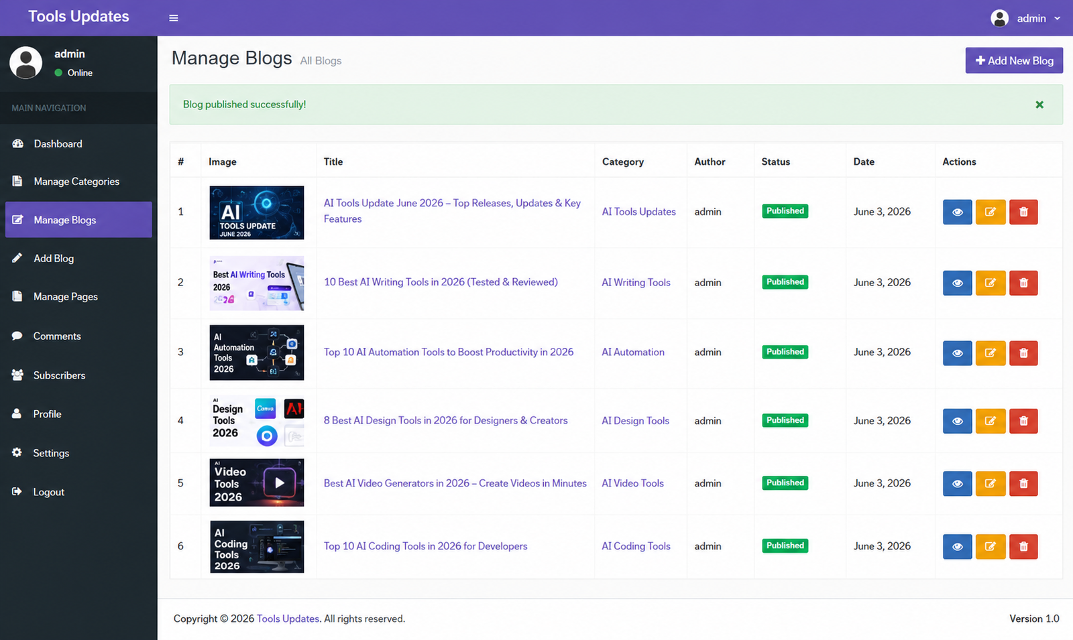Image resolution: width=1073 pixels, height=640 pixels.
Task: Click Logout in the sidebar
Action: click(x=78, y=492)
